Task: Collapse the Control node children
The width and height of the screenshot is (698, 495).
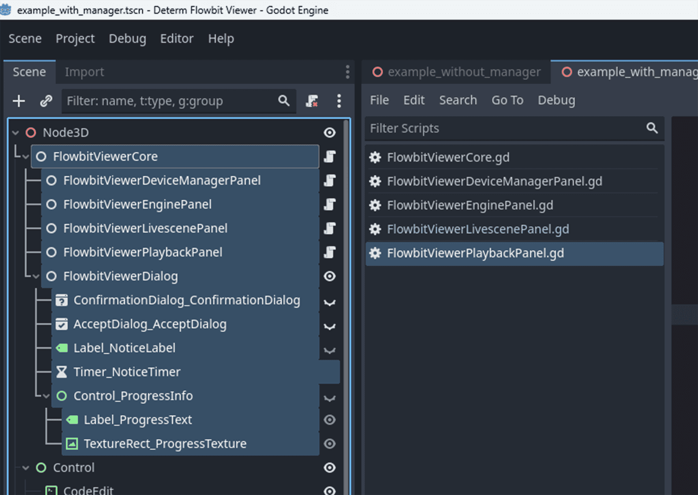Action: pyautogui.click(x=25, y=468)
